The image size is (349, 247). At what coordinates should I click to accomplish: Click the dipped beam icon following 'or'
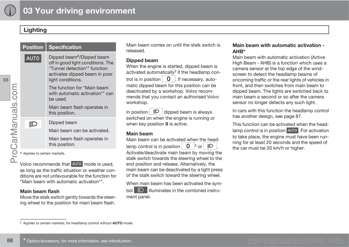(x=210, y=146)
